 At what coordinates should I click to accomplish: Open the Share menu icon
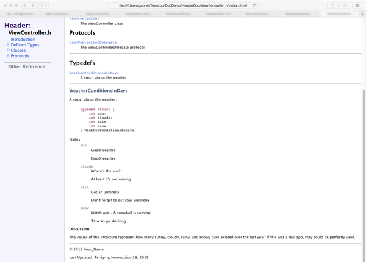click(x=332, y=5)
